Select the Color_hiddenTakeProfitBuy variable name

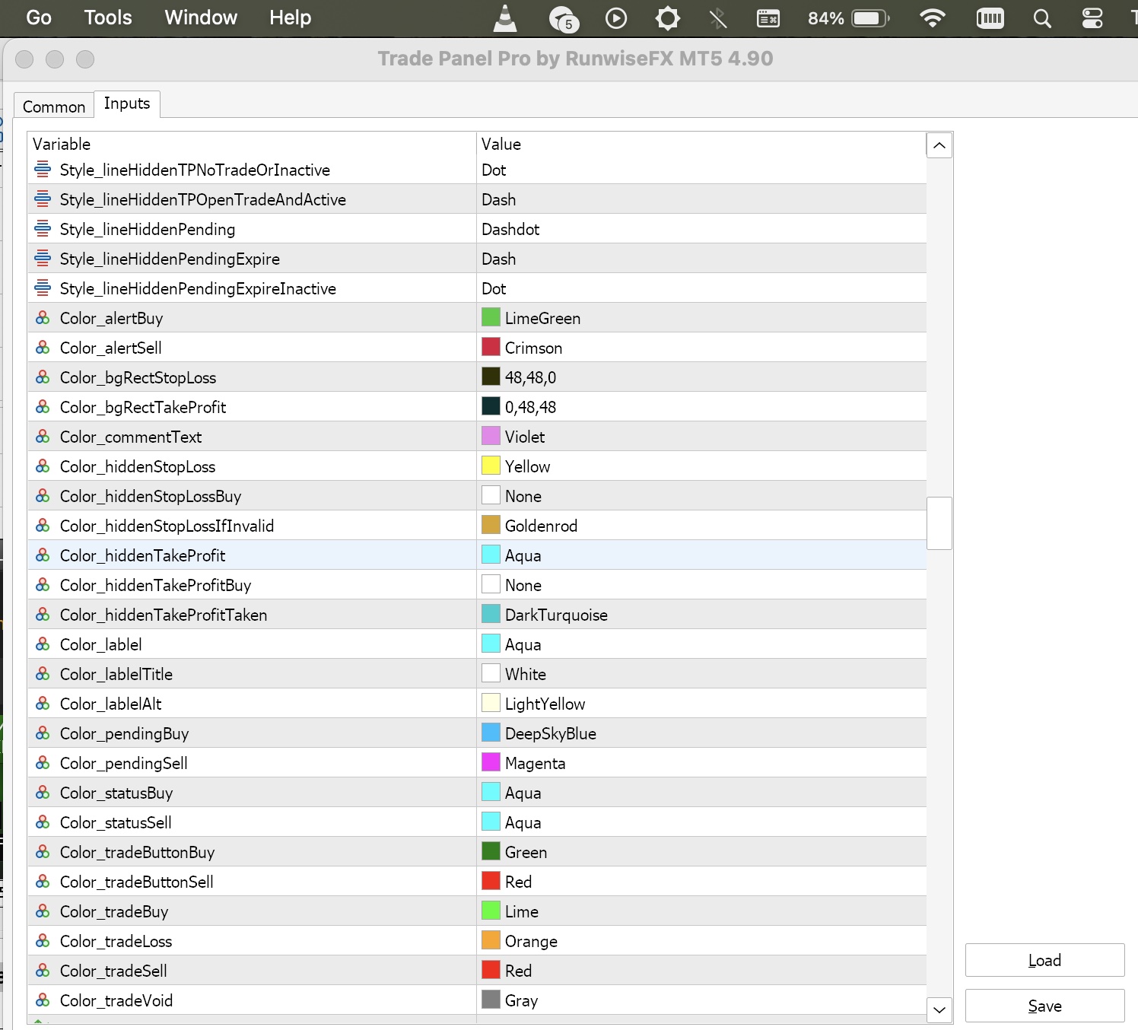point(155,585)
